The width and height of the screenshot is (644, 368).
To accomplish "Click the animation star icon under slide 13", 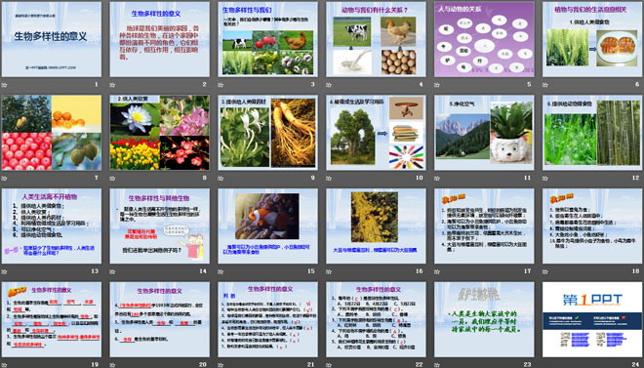I will 5,271.
